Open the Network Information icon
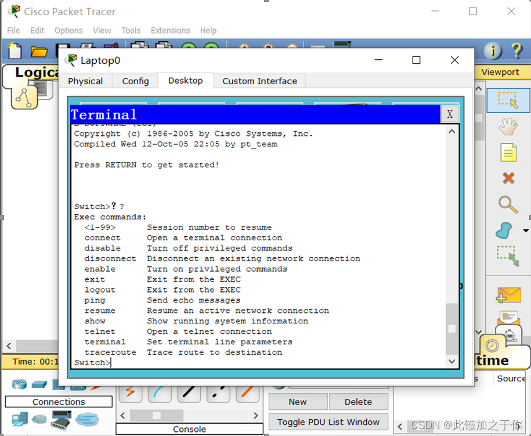Screen dimensions: 531x436 tap(492, 51)
